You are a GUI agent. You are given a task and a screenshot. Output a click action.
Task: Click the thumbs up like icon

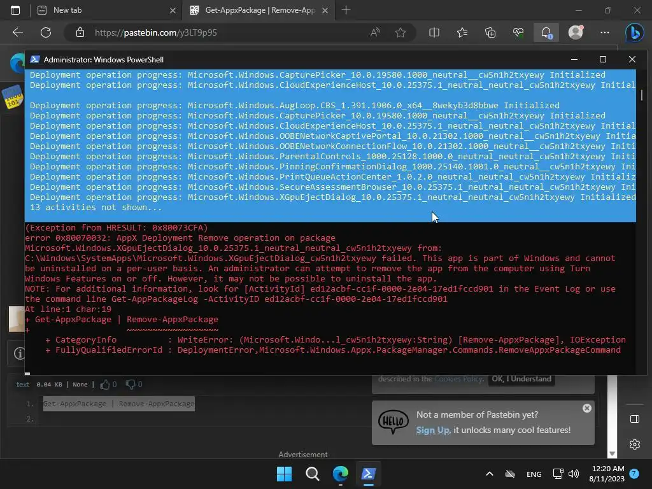pos(105,385)
